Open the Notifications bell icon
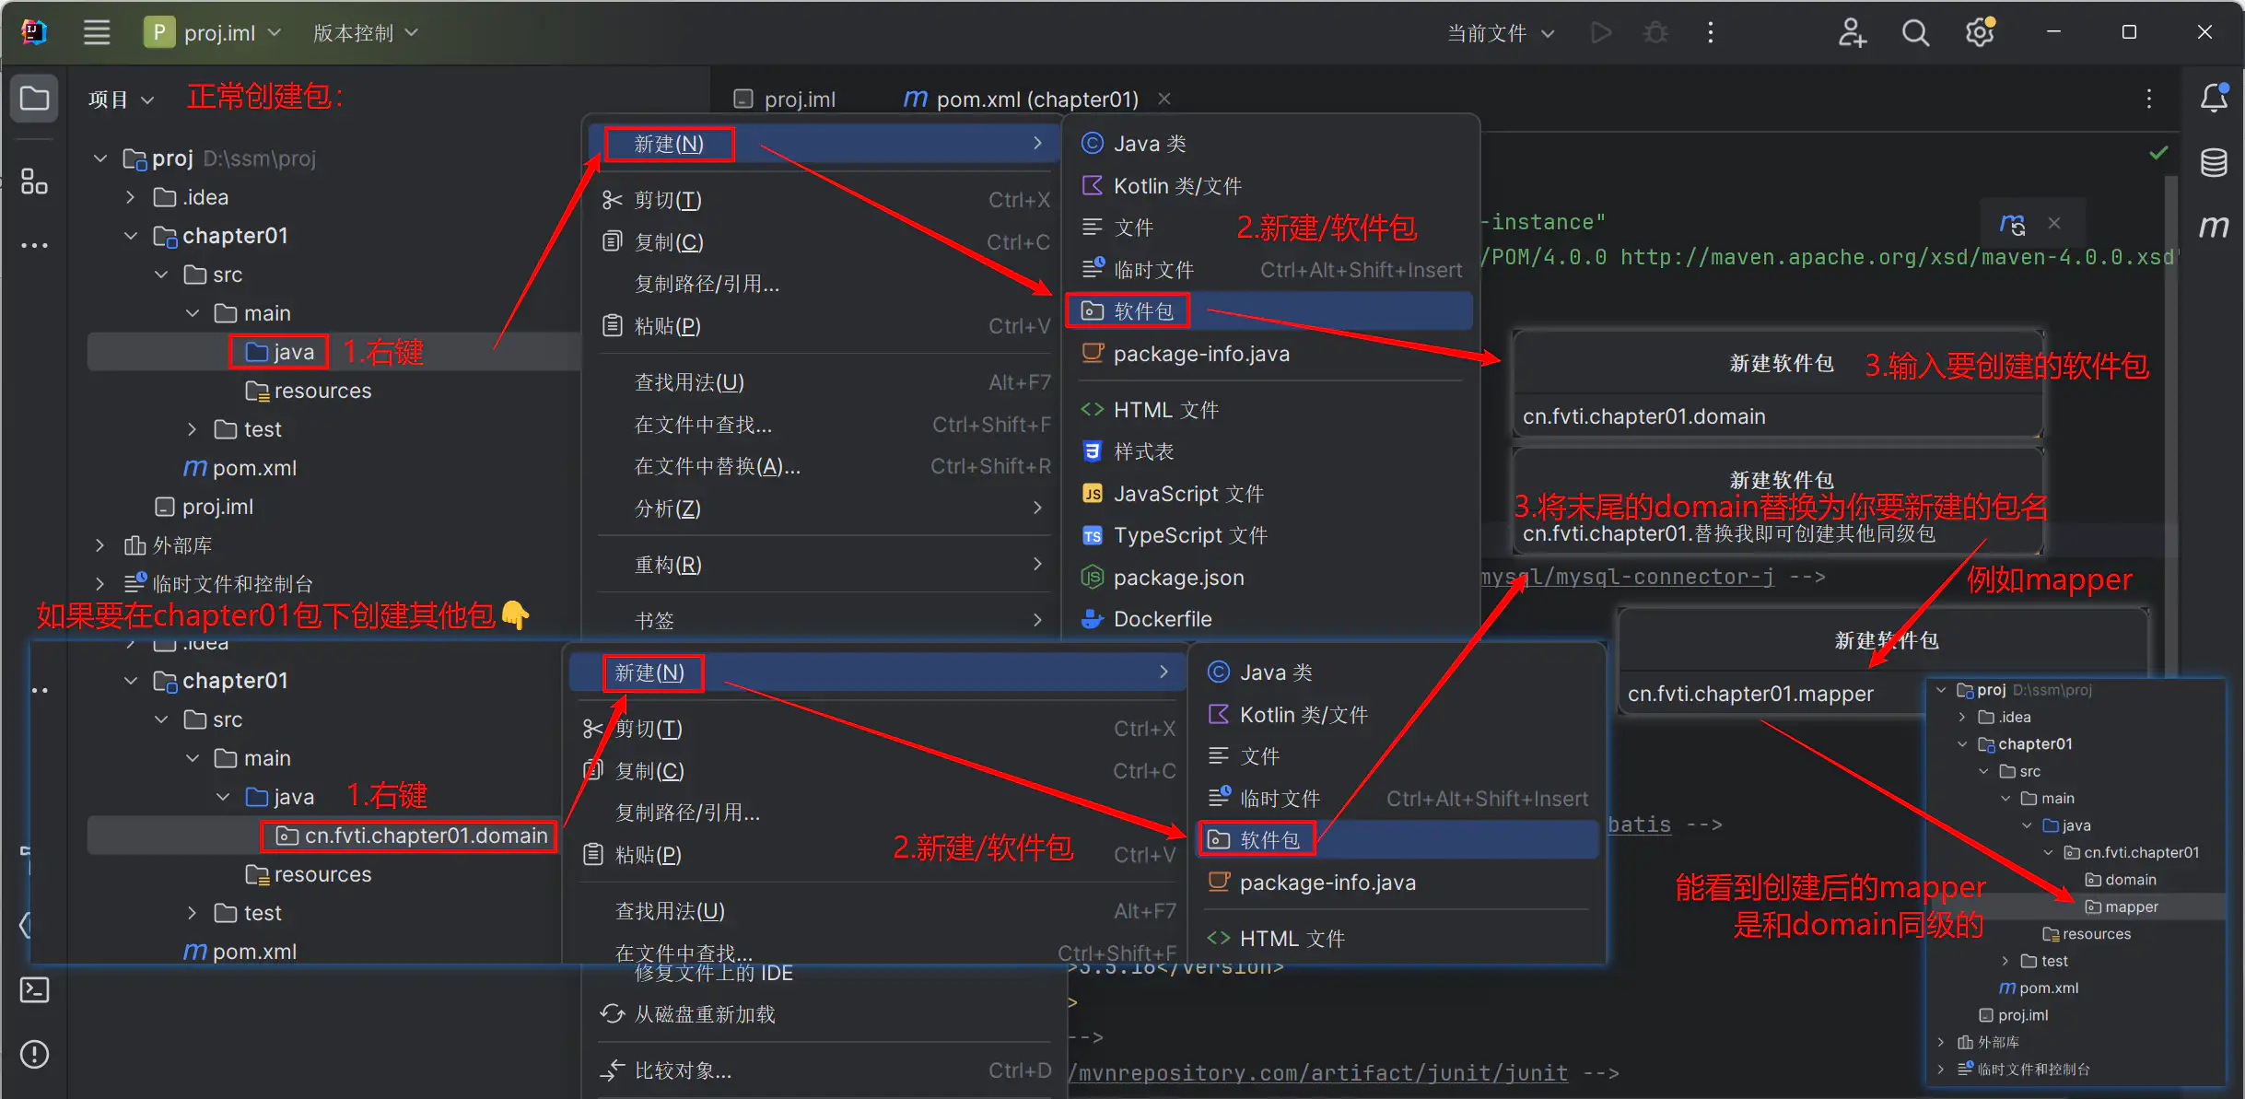The height and width of the screenshot is (1099, 2245). (x=2214, y=98)
